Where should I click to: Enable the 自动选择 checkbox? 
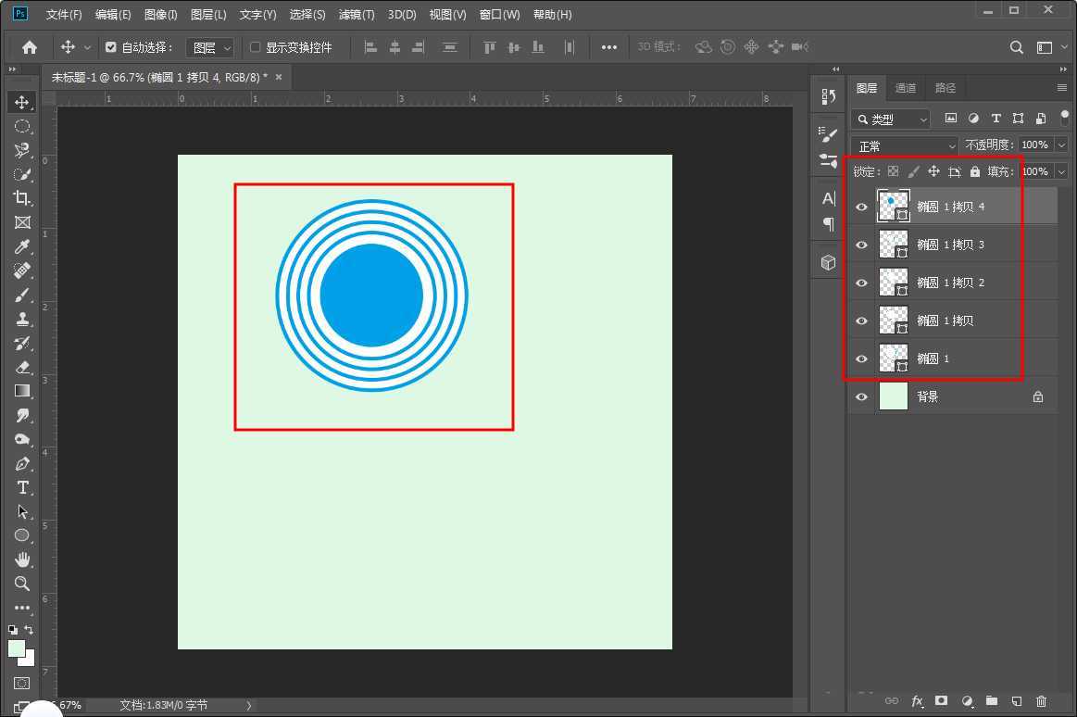pos(111,47)
